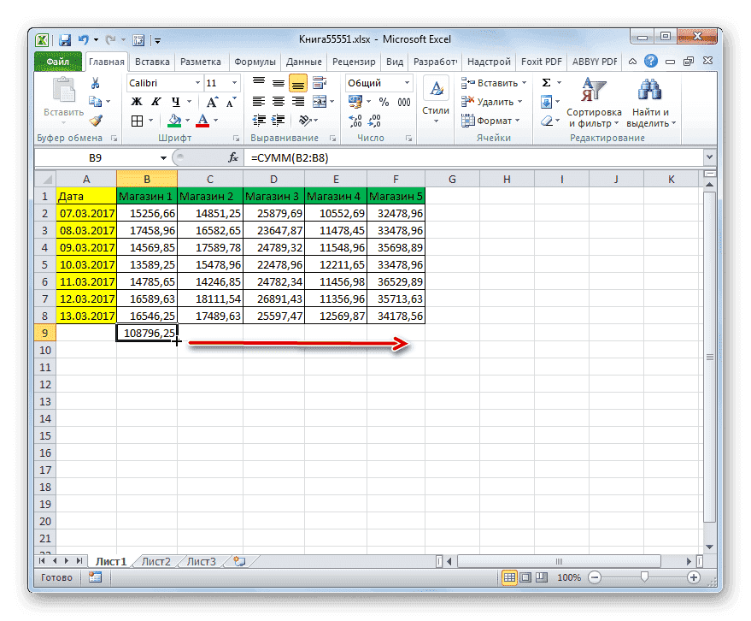The image size is (751, 621).
Task: Select the Italic (К) formatting icon
Action: coord(155,101)
